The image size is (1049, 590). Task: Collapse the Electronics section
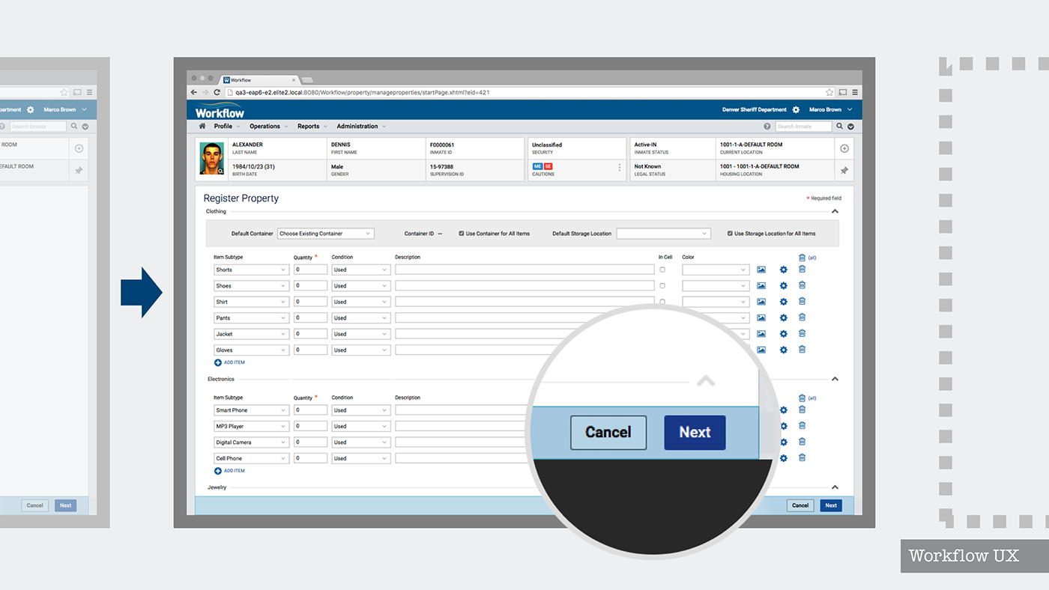835,380
